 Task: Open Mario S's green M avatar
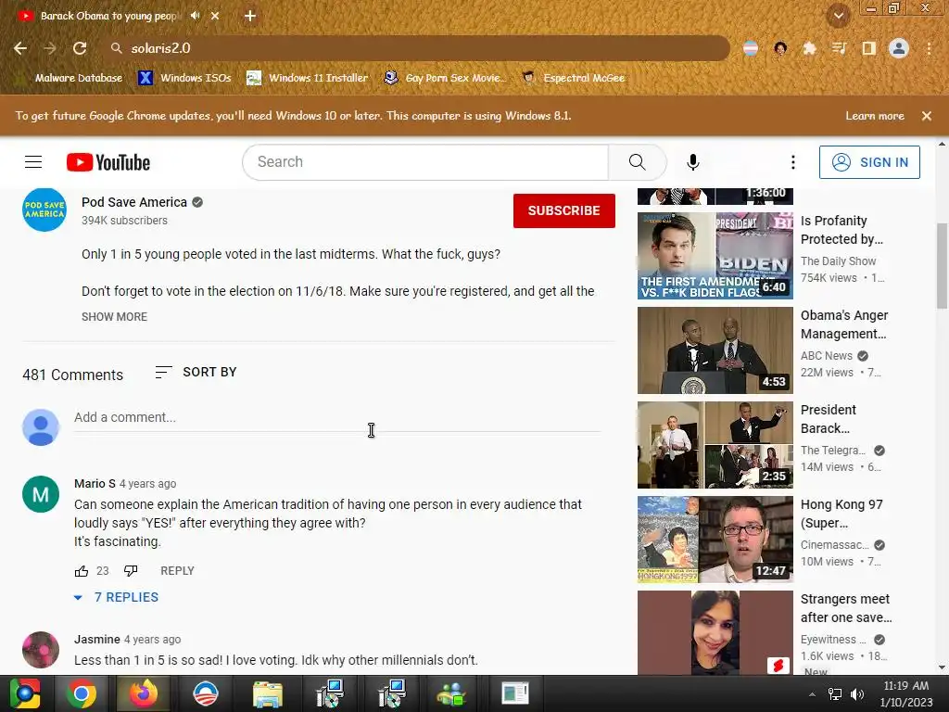pos(41,495)
